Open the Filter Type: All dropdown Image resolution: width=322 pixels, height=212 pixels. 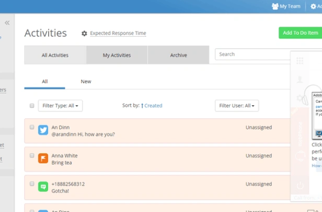coord(60,106)
